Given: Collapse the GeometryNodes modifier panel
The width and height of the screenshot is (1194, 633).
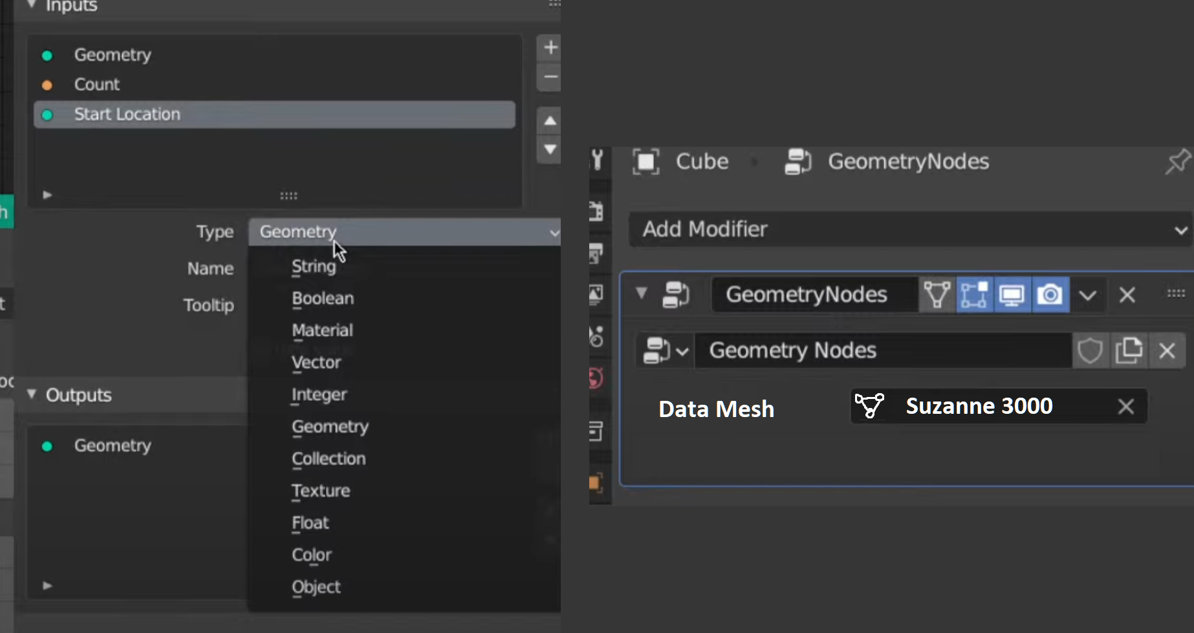Looking at the screenshot, I should (x=641, y=294).
